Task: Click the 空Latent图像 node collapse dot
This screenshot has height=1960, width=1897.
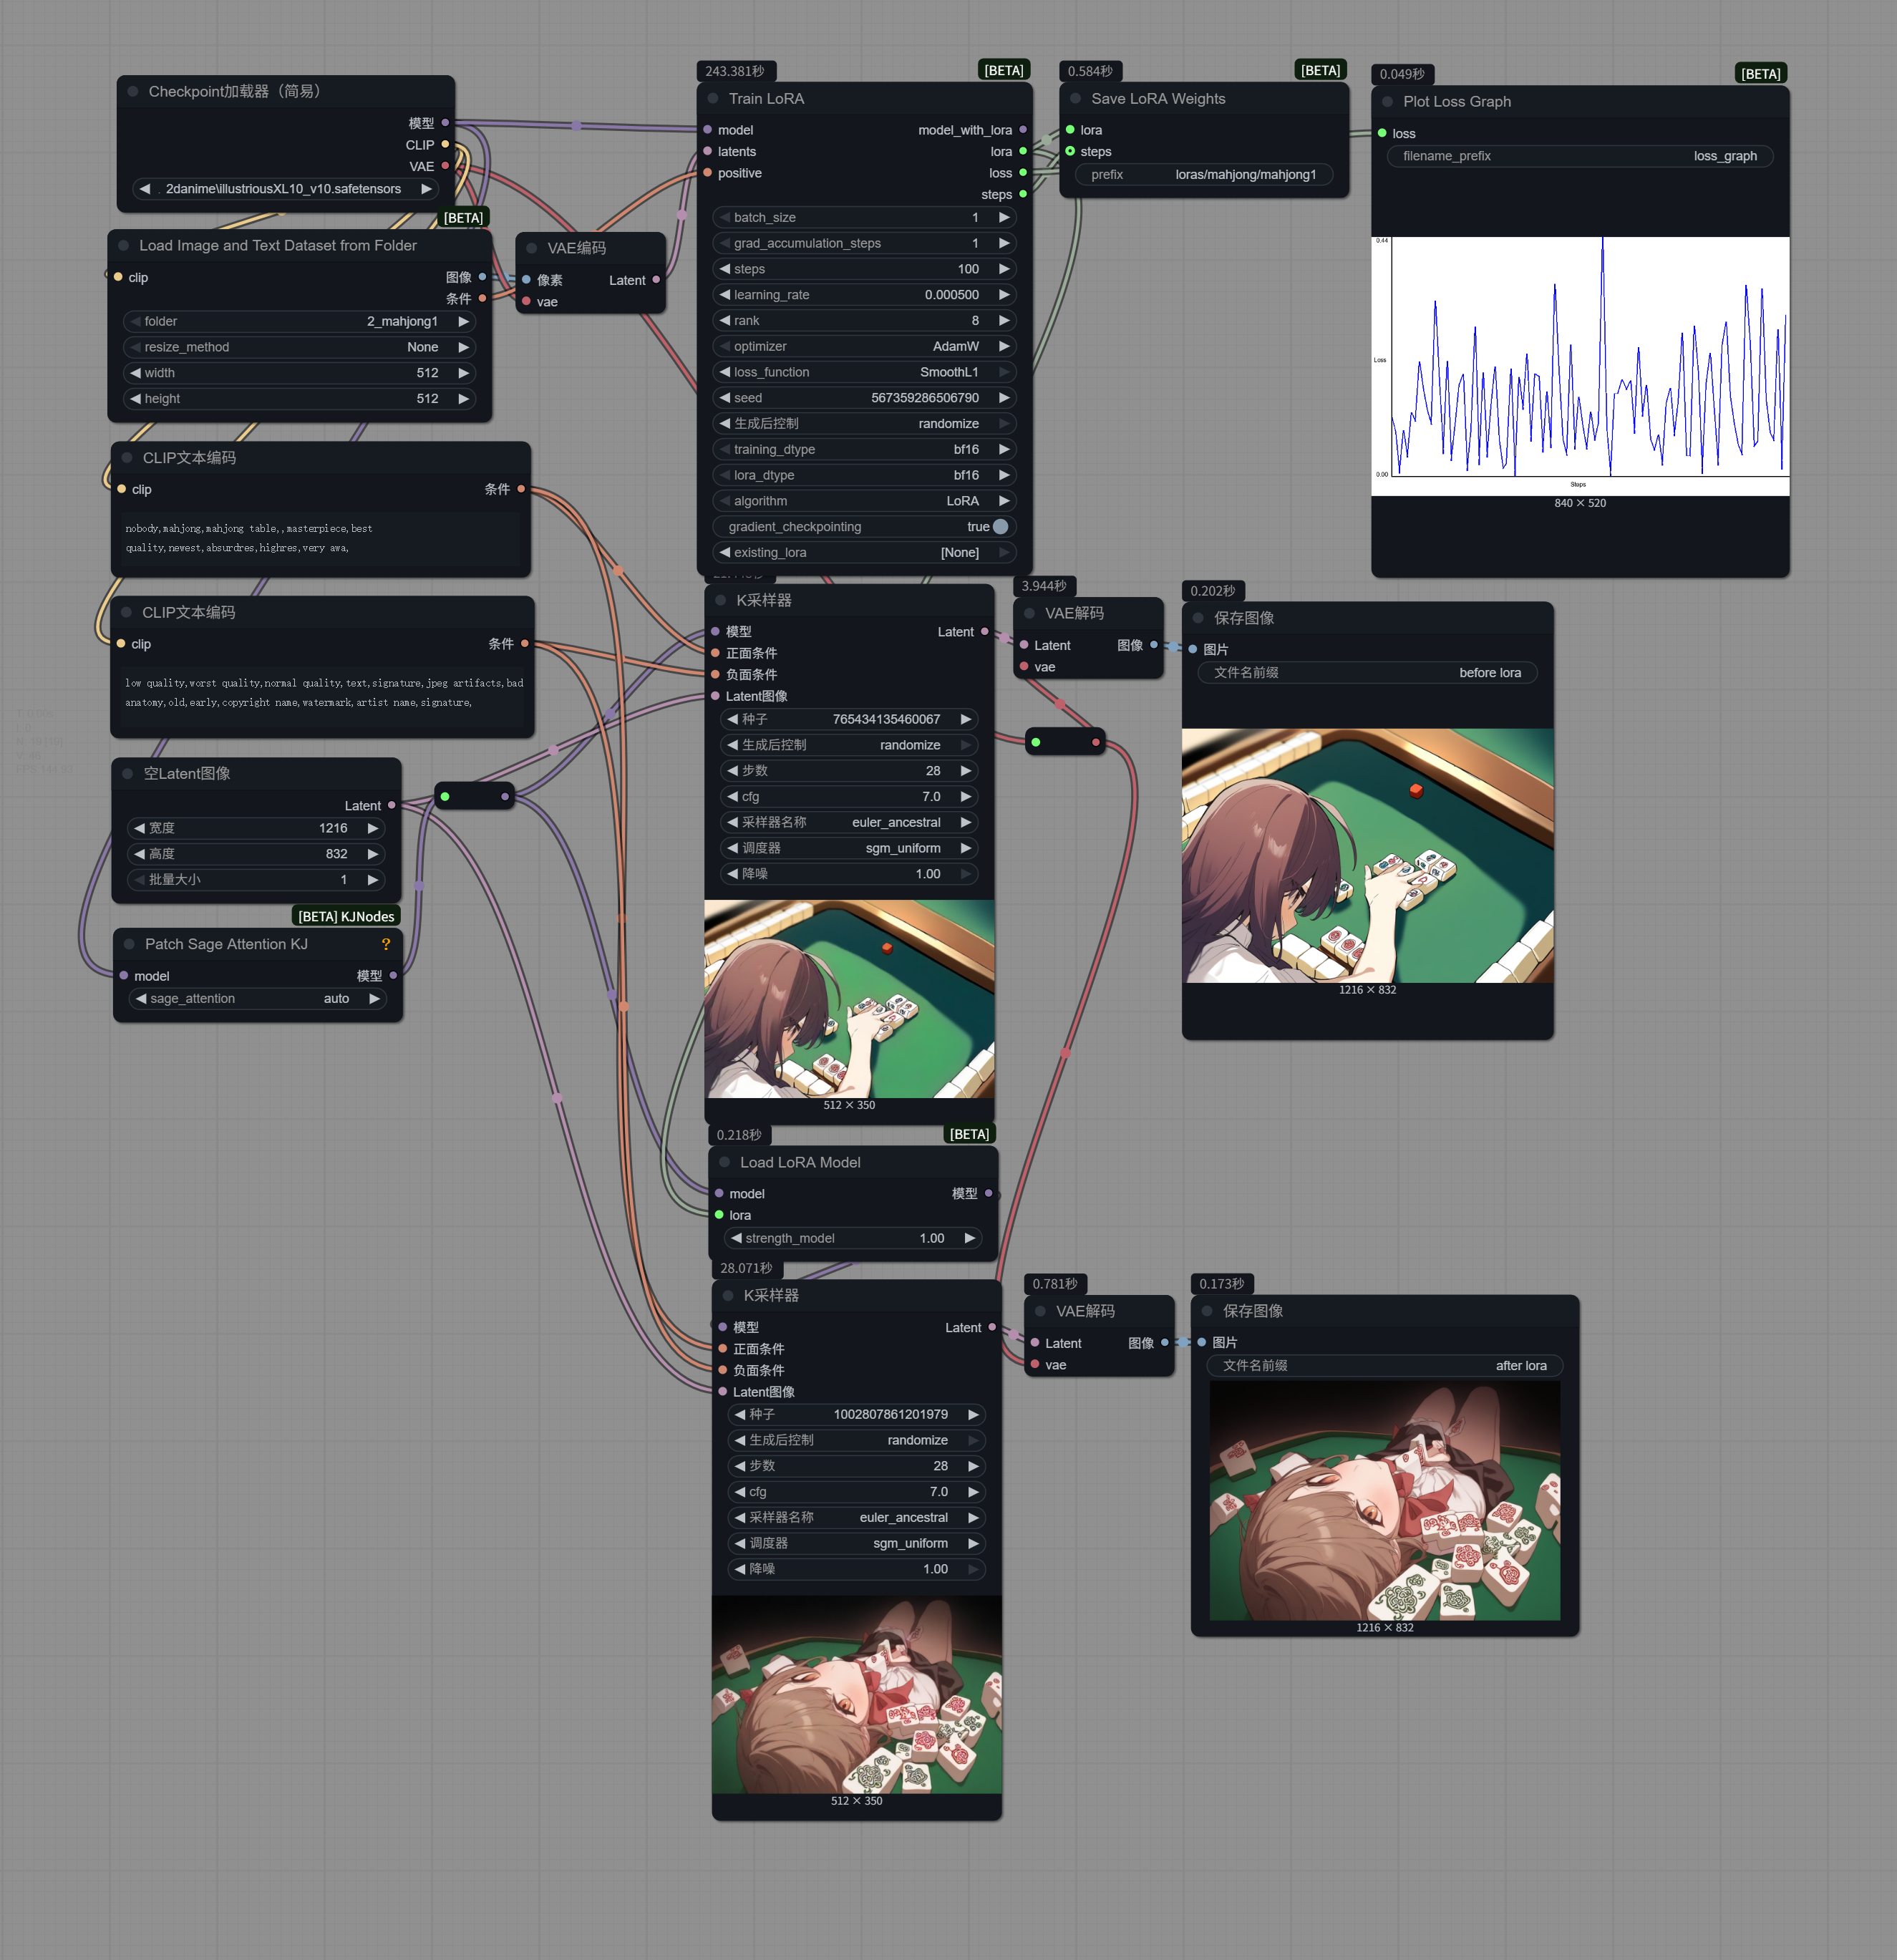Action: 128,773
